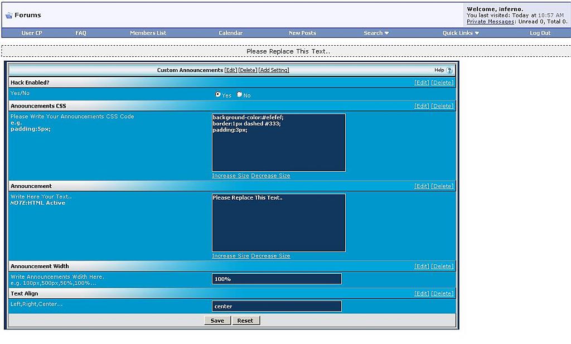Click the Private Messages link
The width and height of the screenshot is (571, 344).
490,22
